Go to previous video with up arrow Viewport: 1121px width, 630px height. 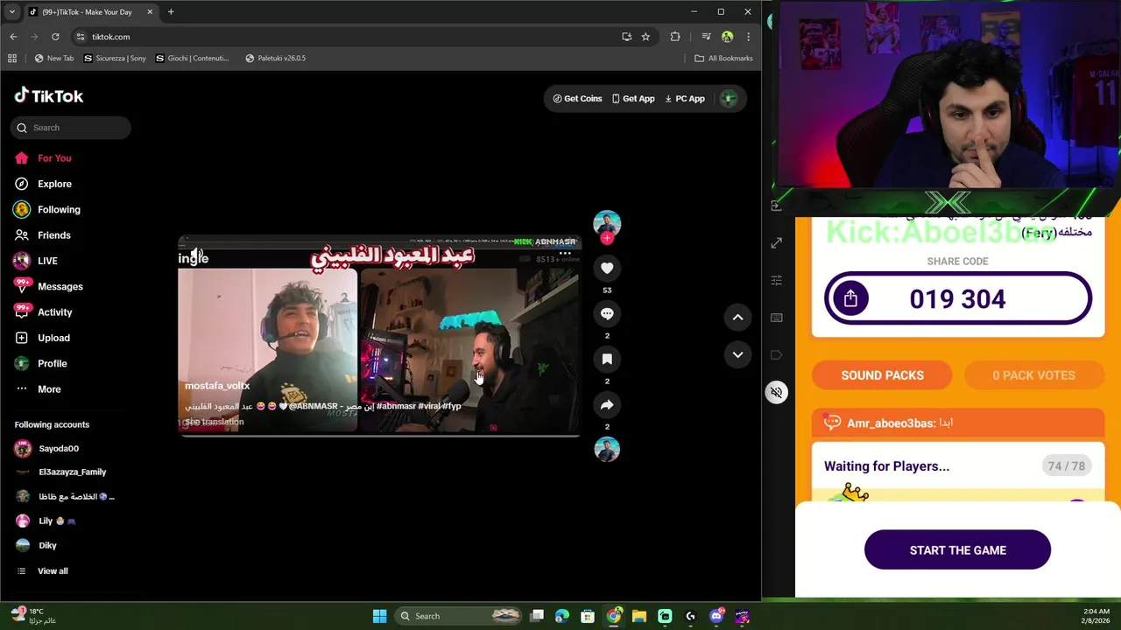(x=737, y=318)
